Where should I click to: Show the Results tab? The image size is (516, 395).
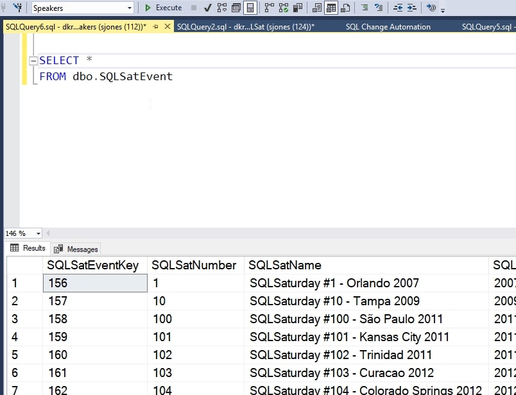click(28, 248)
